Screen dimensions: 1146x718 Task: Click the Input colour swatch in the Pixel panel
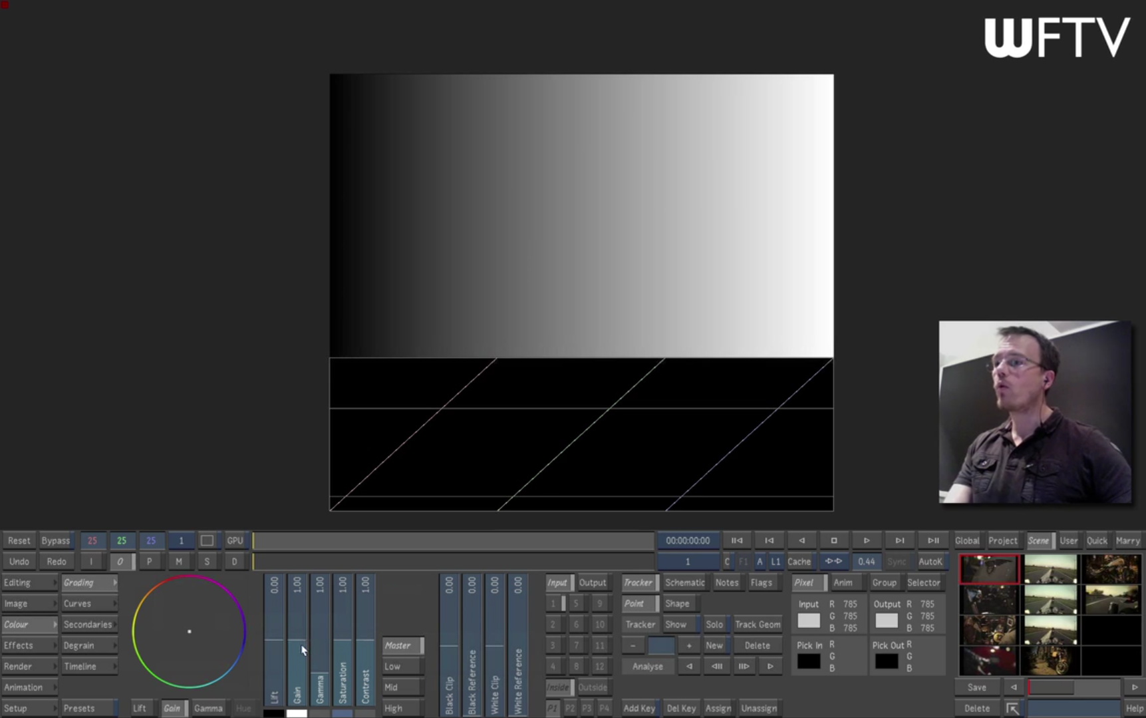pos(809,620)
